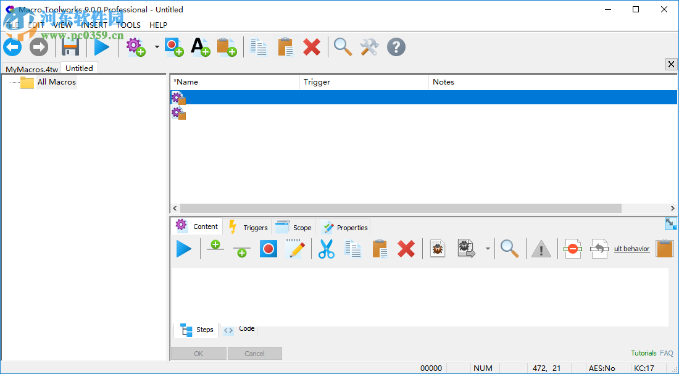Viewport: 679px width, 374px height.
Task: Open the export dropdown arrow beside the script icon
Action: pyautogui.click(x=488, y=249)
